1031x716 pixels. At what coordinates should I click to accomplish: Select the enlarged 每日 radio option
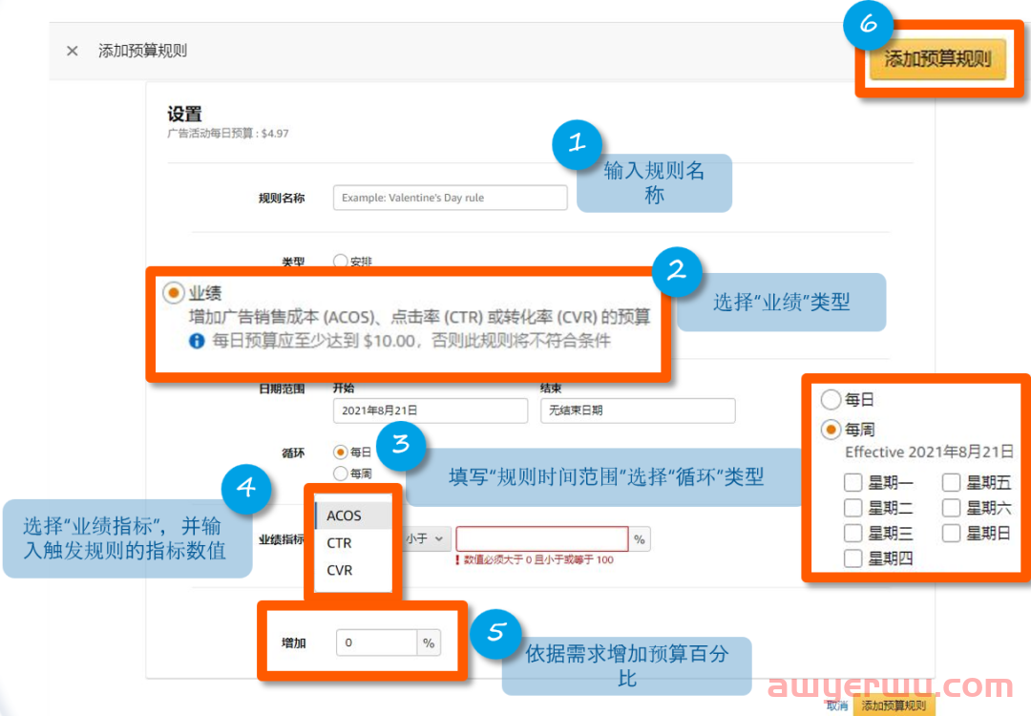coord(831,399)
